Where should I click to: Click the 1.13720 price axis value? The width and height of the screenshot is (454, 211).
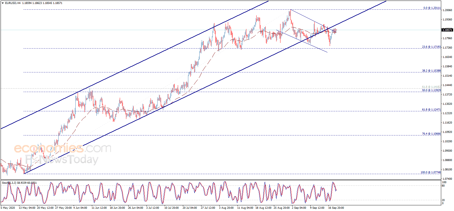(447, 95)
